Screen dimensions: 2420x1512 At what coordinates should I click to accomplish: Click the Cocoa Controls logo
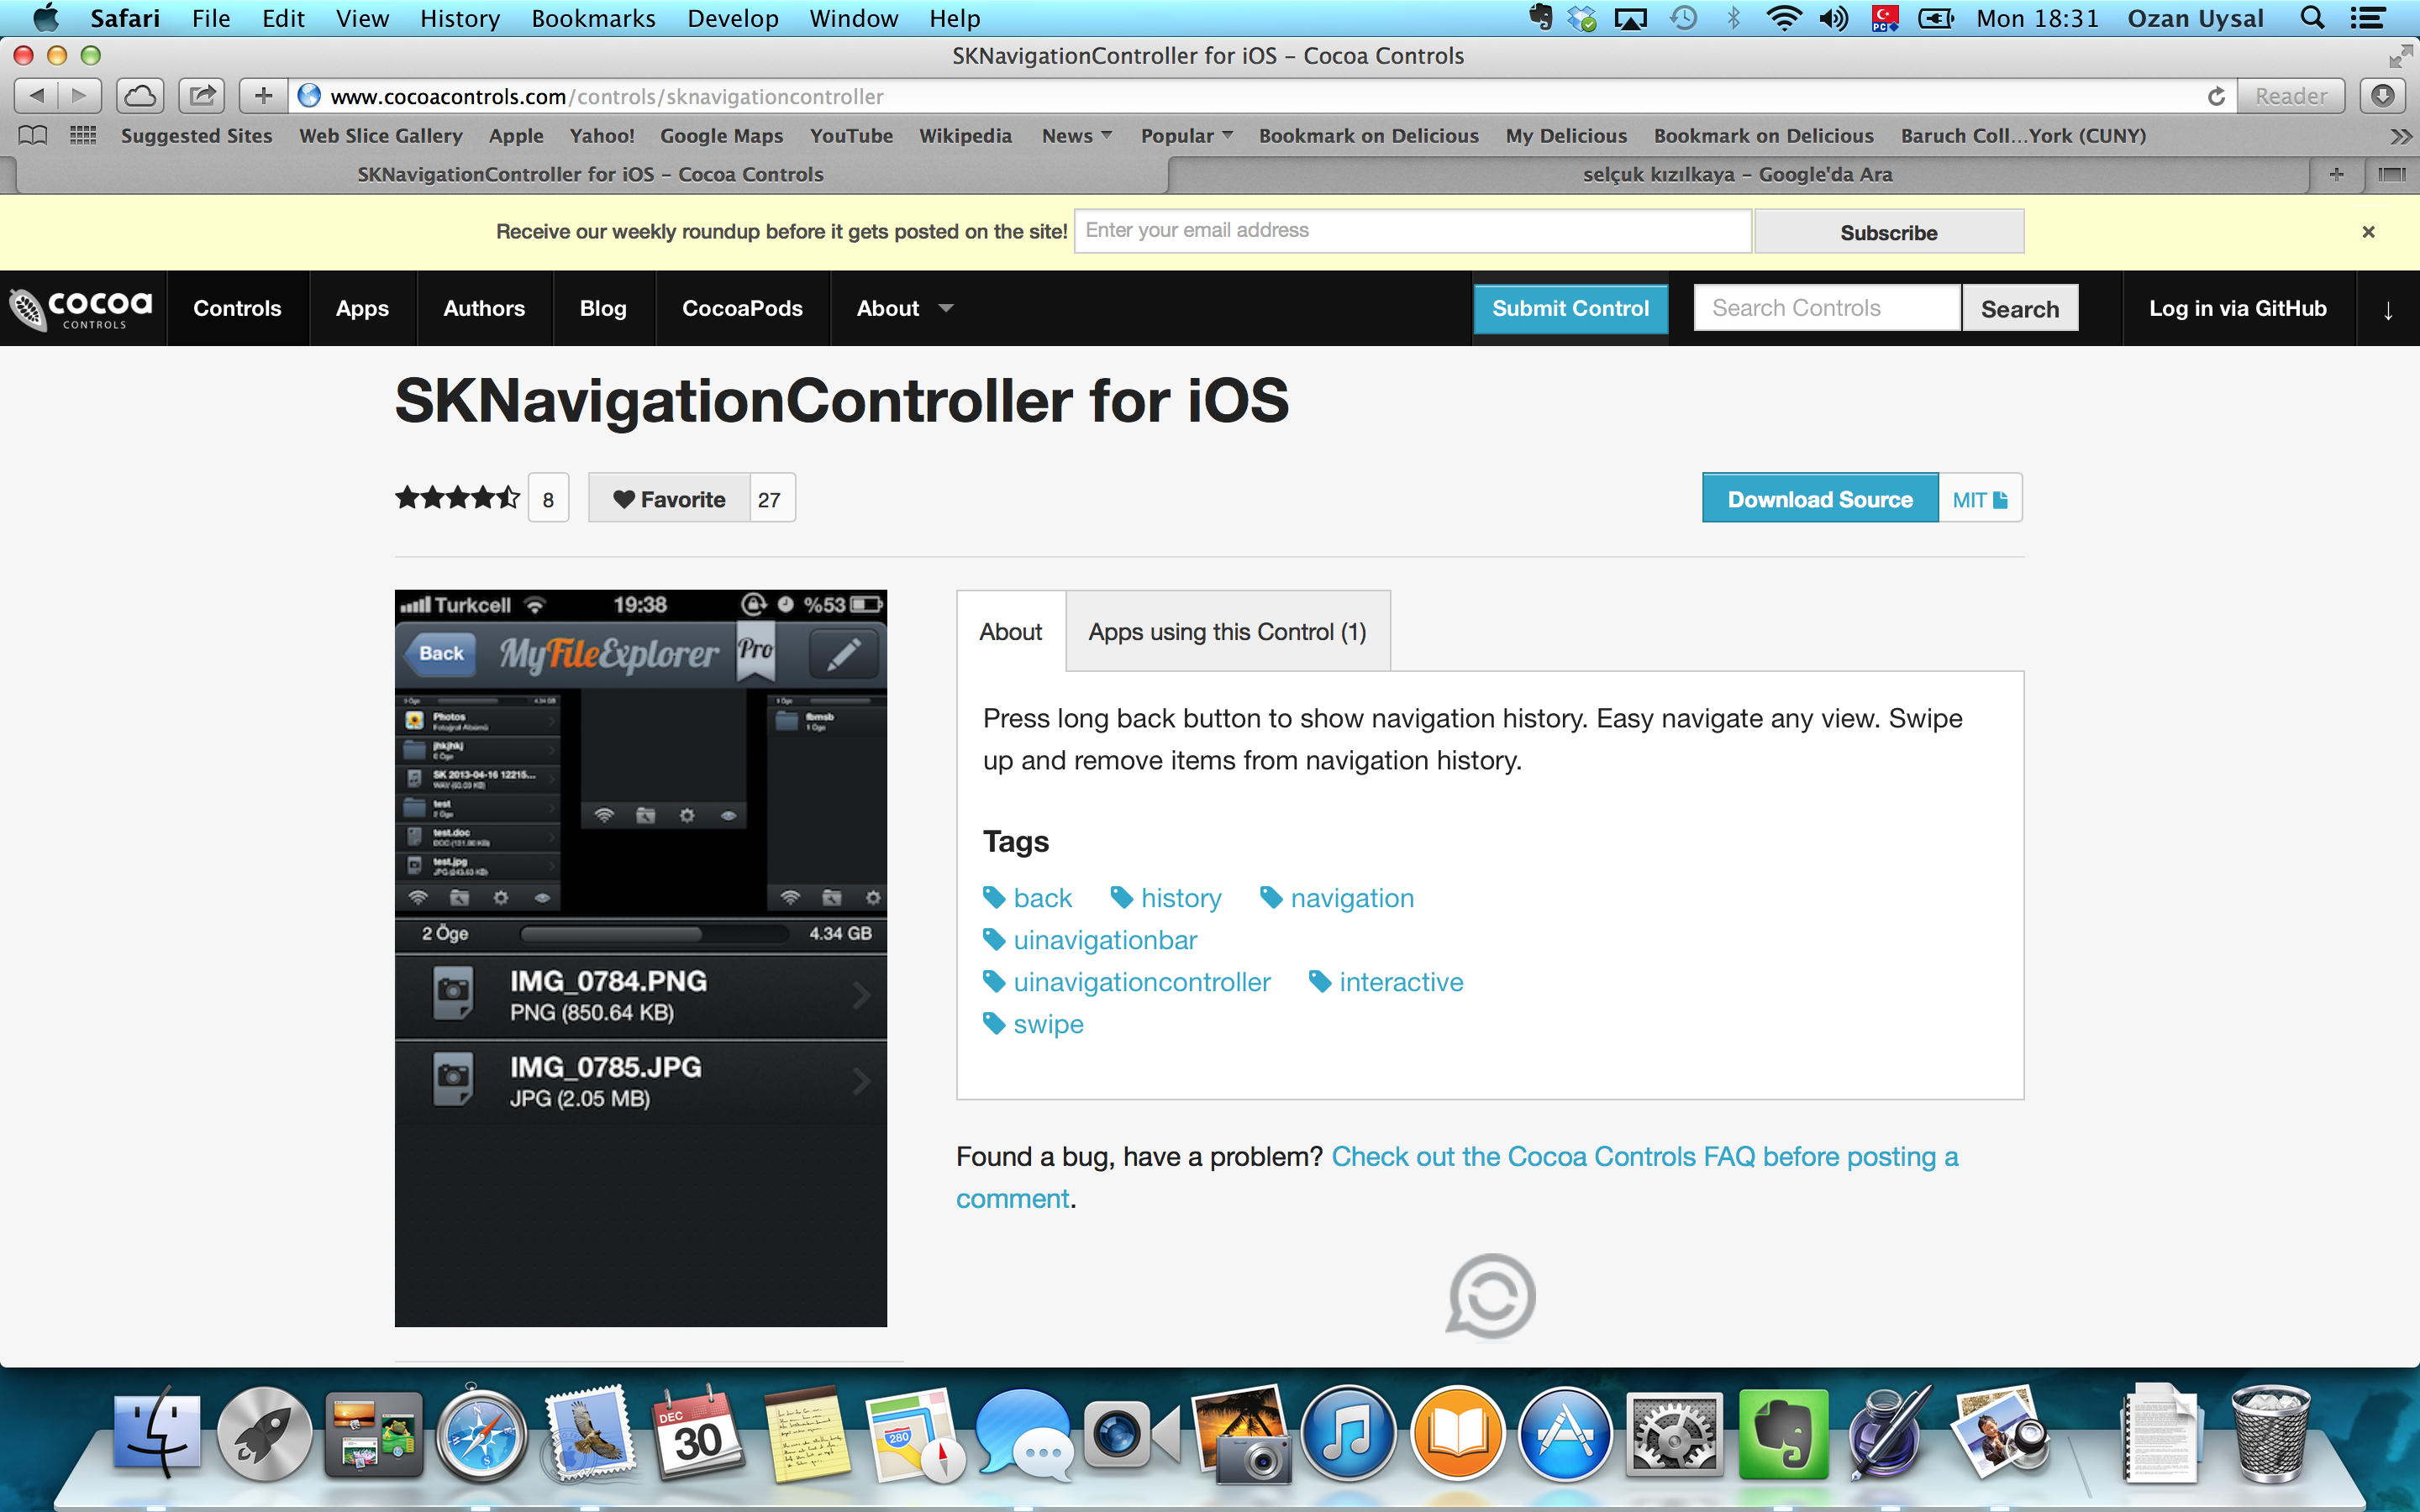coord(81,308)
